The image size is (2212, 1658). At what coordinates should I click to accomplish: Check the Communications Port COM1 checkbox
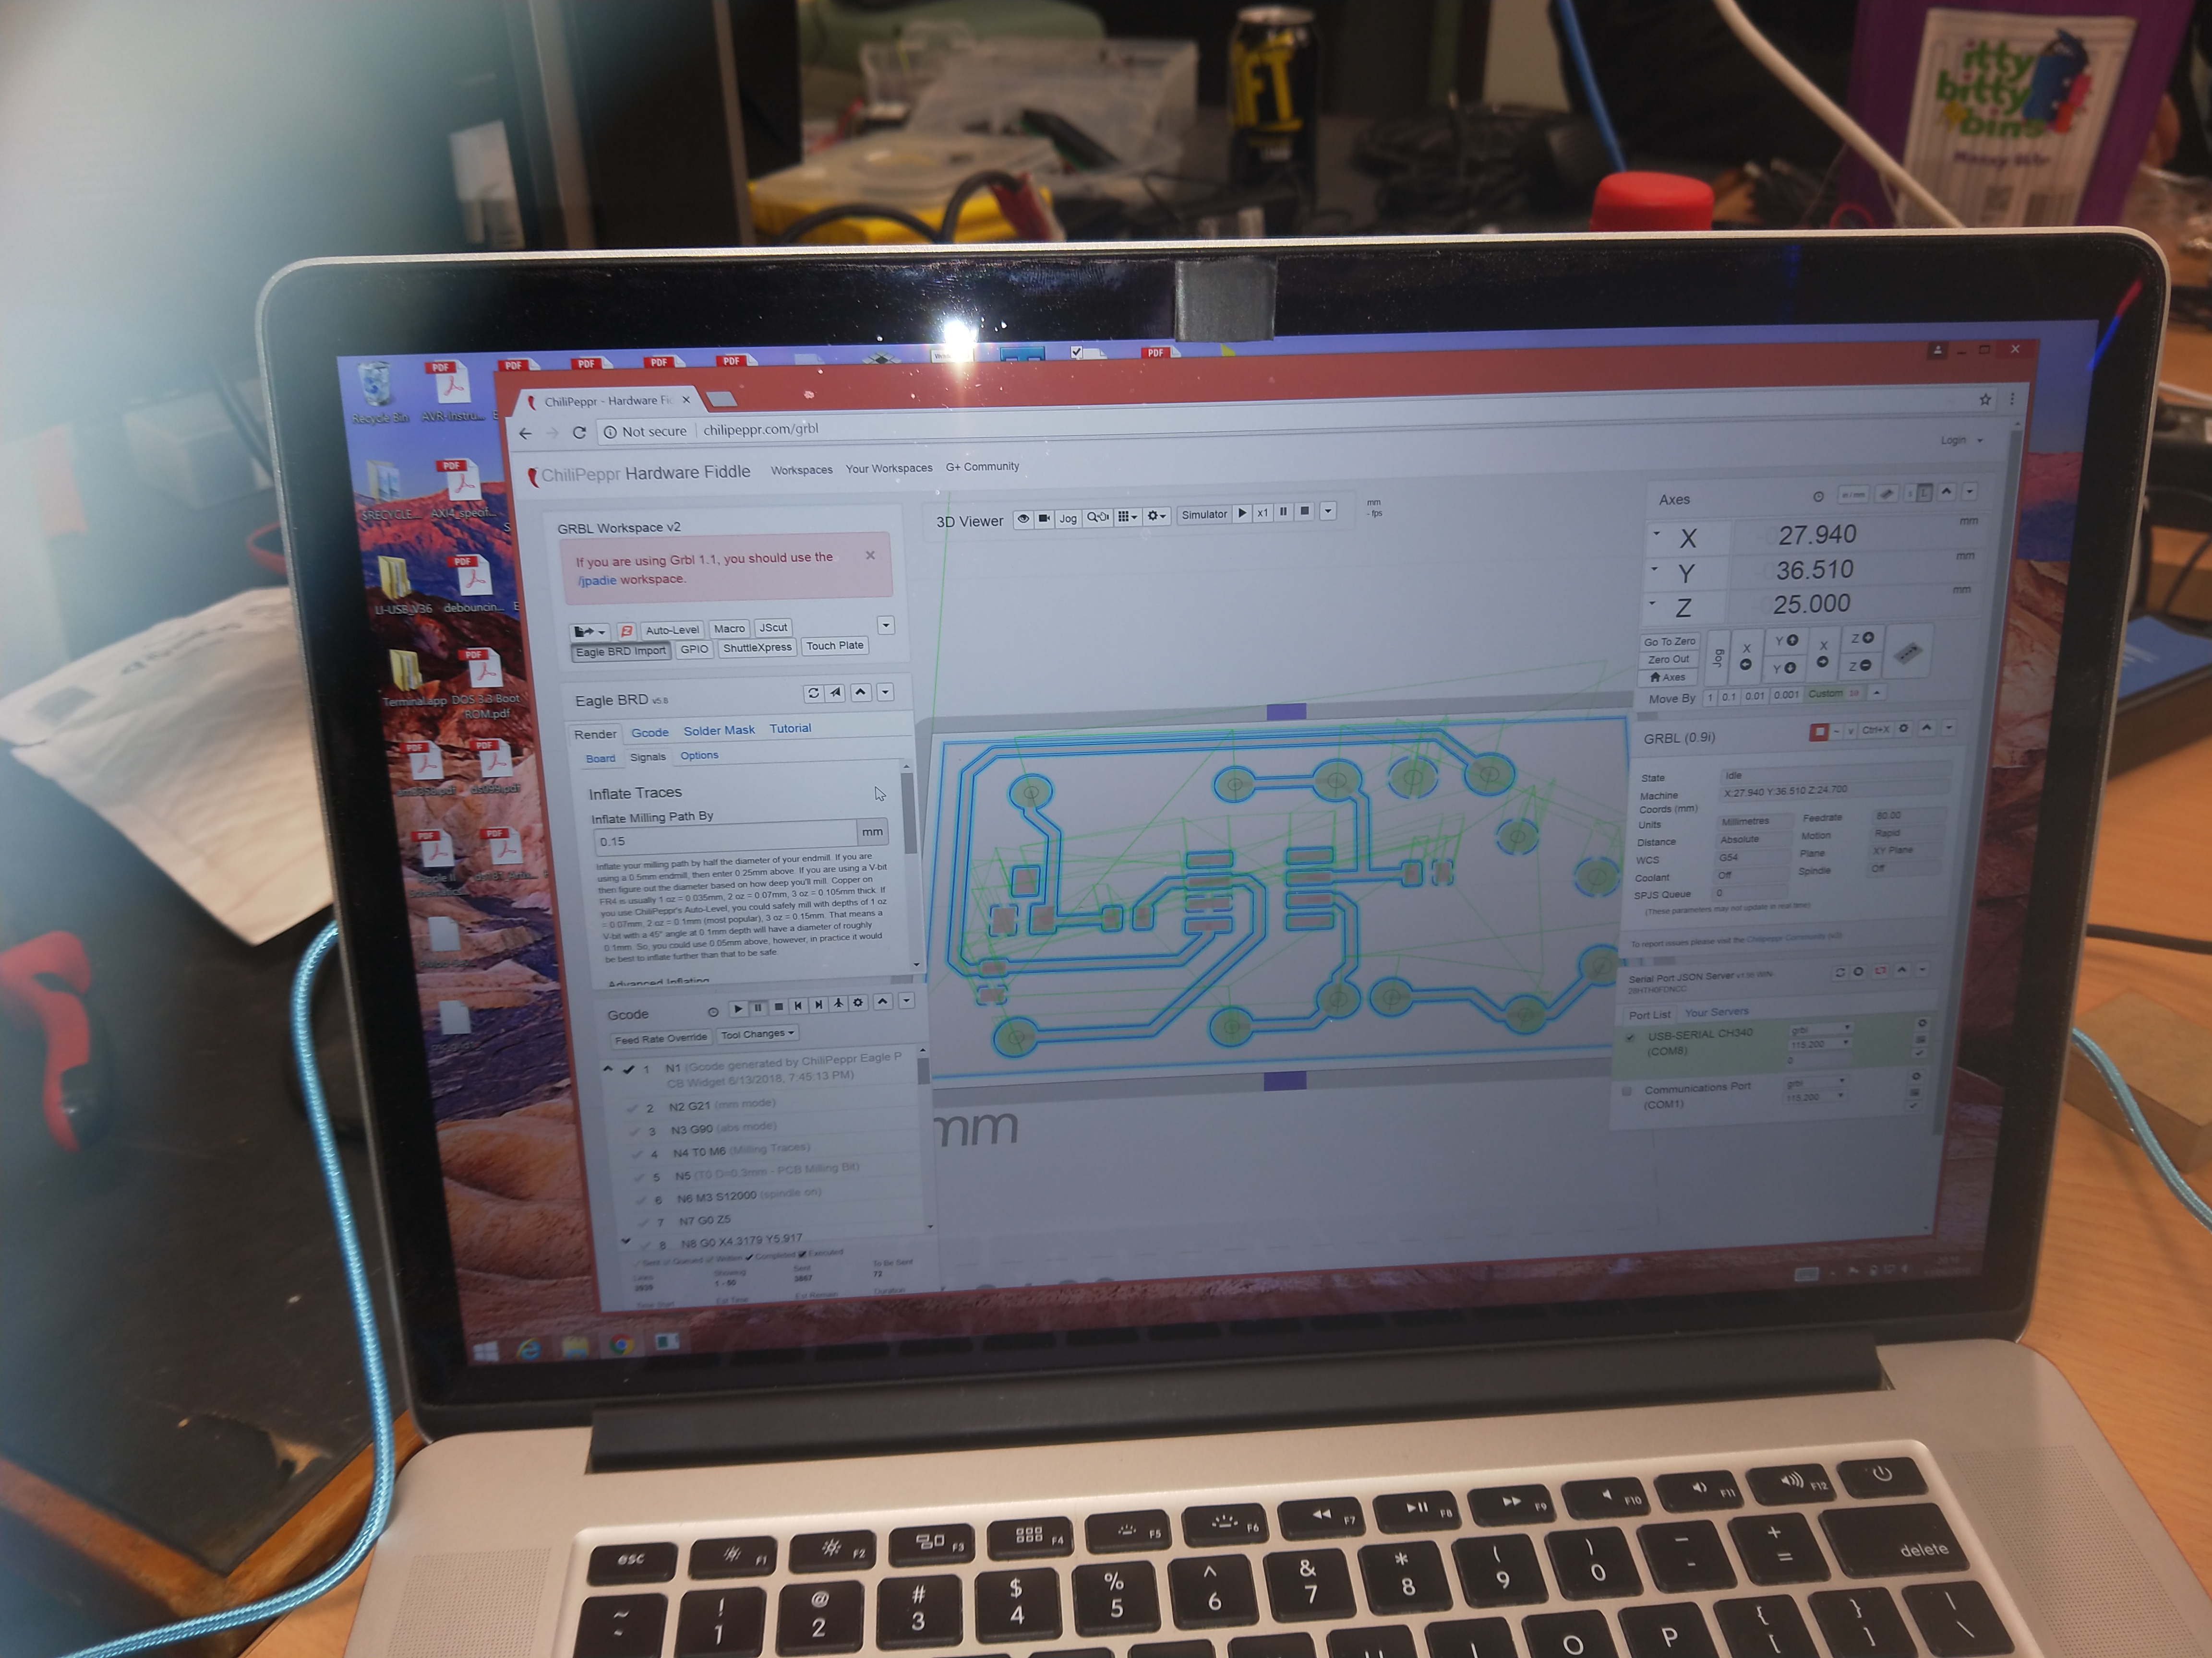click(x=1627, y=1091)
